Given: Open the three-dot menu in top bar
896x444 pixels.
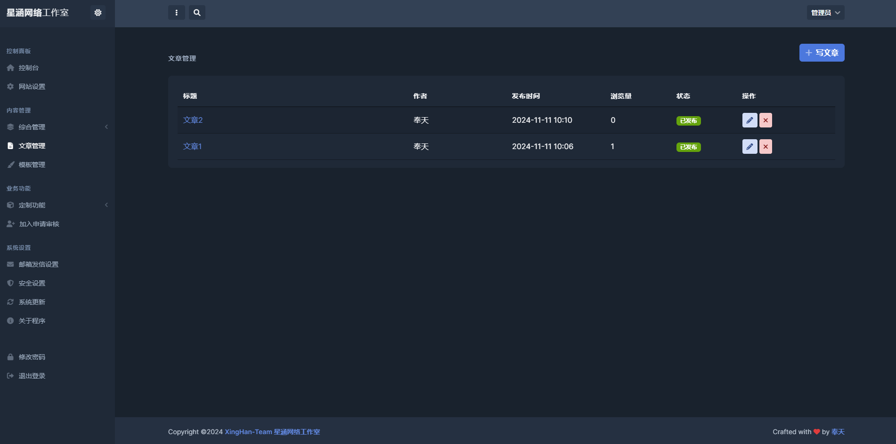Looking at the screenshot, I should pyautogui.click(x=177, y=13).
